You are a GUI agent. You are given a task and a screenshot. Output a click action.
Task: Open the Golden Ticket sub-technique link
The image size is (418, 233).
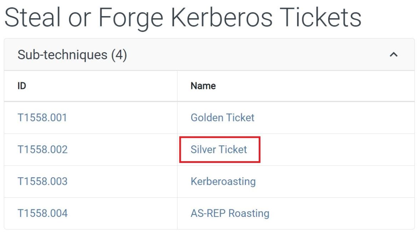tap(222, 118)
